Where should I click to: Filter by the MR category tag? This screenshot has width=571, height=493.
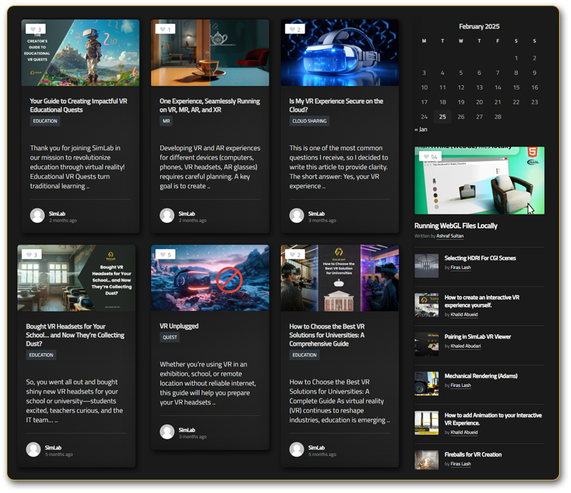166,121
